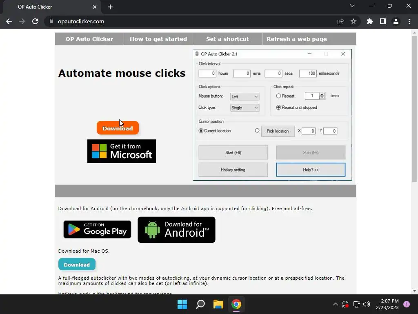
Task: Go to Set a shortcut page
Action: coord(227,39)
